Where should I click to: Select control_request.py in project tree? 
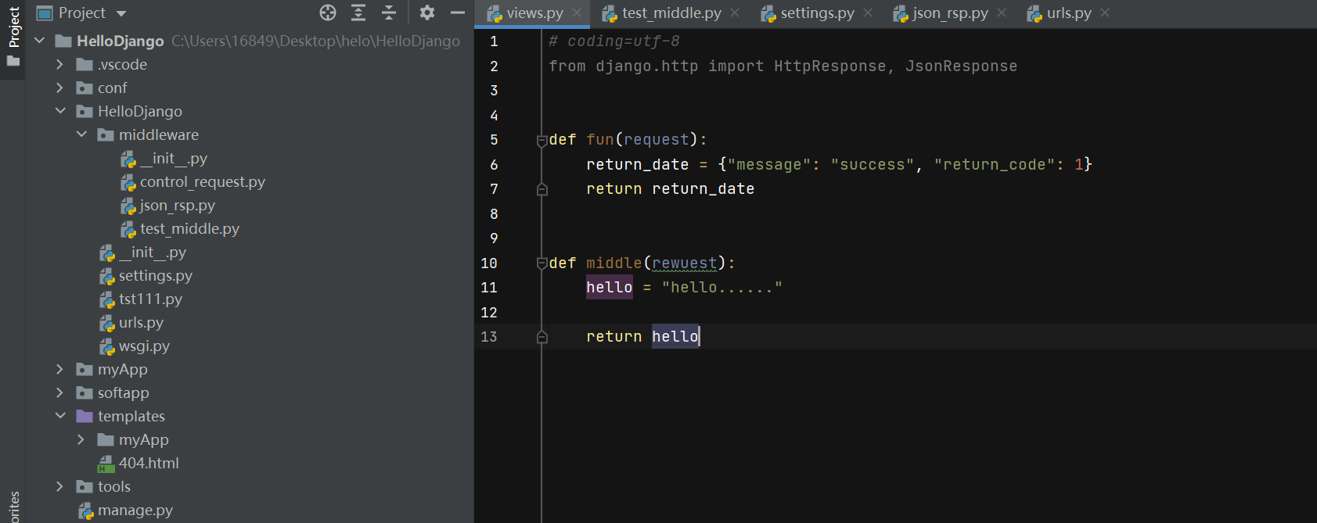203,181
